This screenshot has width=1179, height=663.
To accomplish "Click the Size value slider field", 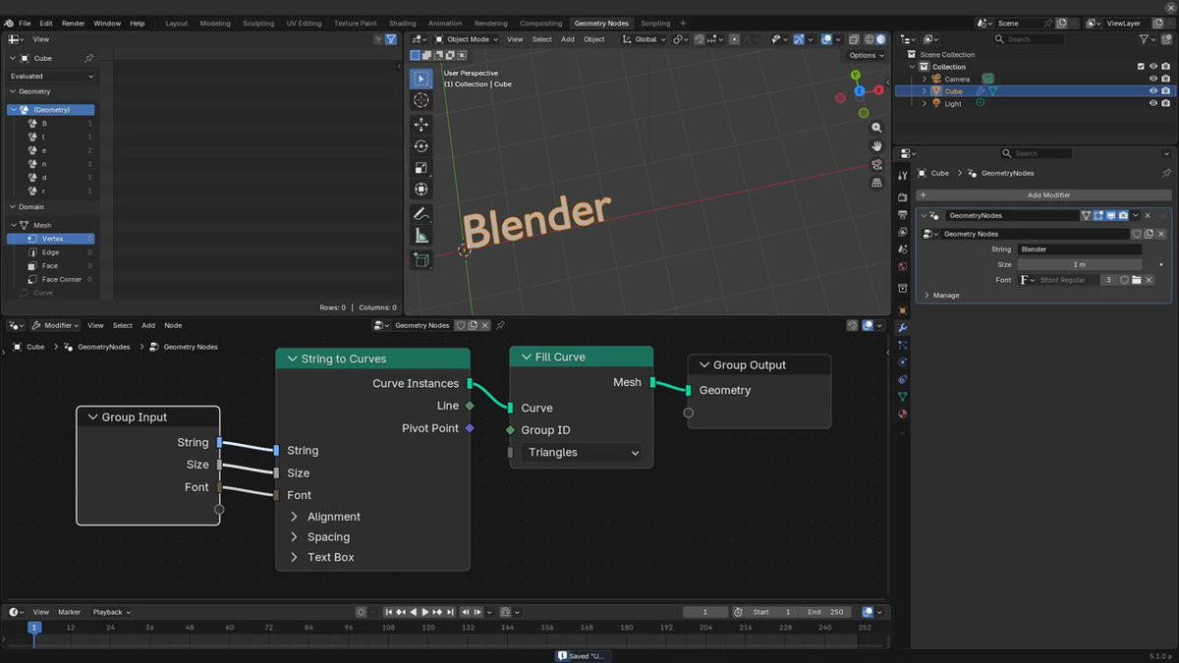I will 1079,264.
